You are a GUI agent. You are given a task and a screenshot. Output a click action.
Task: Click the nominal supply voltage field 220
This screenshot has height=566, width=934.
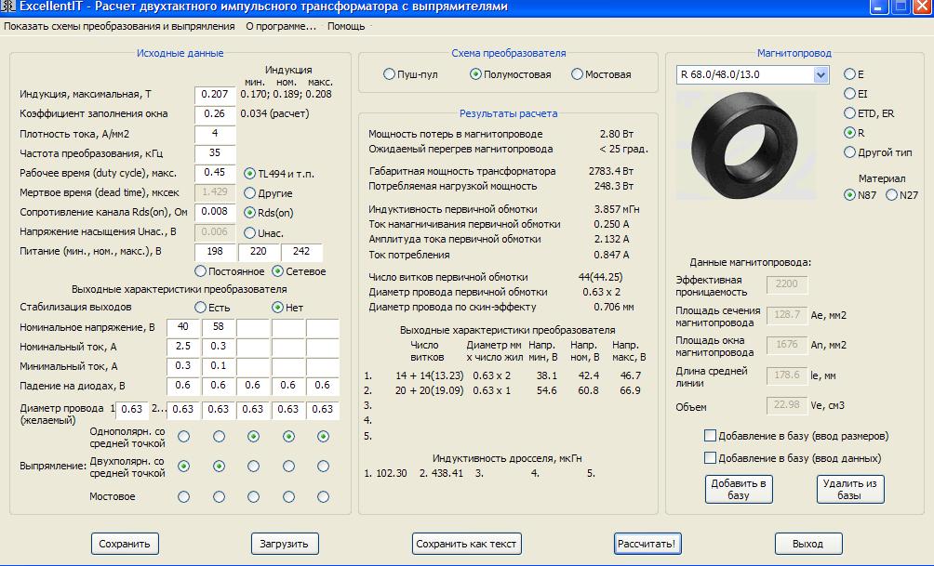258,252
